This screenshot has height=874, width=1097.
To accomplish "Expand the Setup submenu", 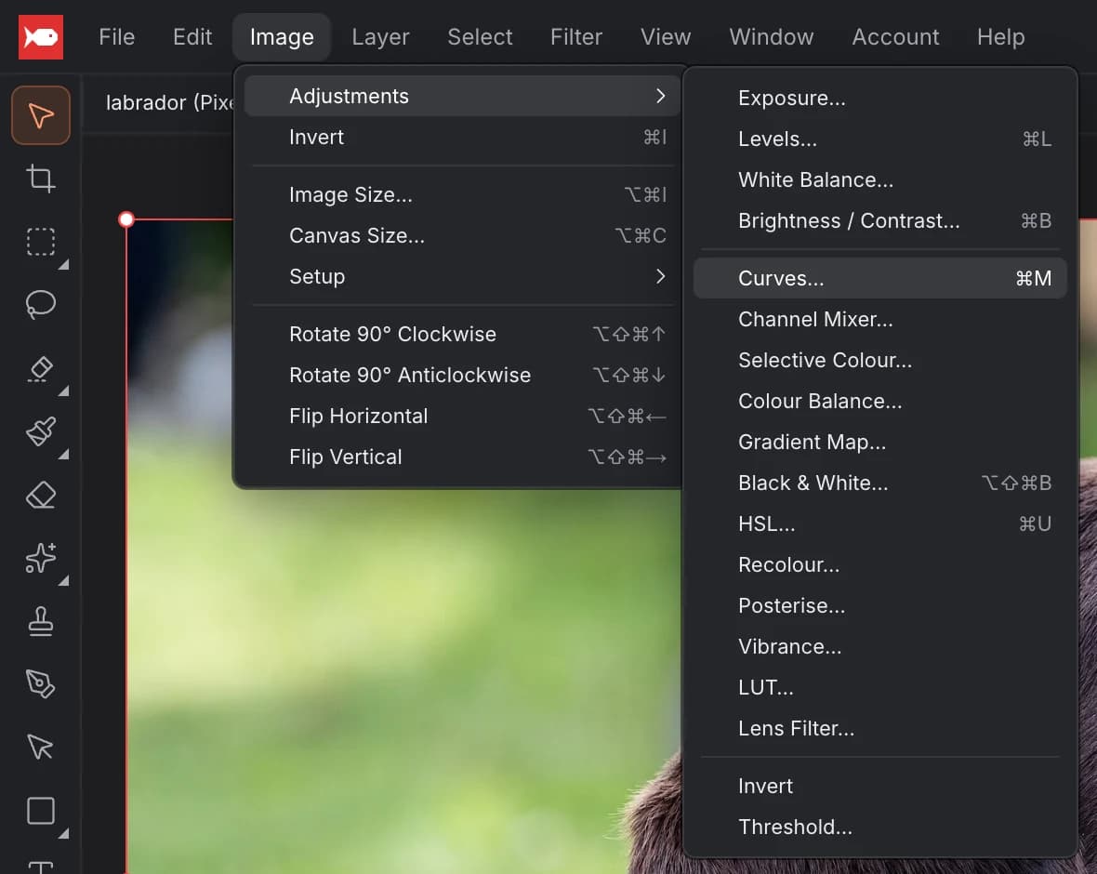I will tap(462, 276).
